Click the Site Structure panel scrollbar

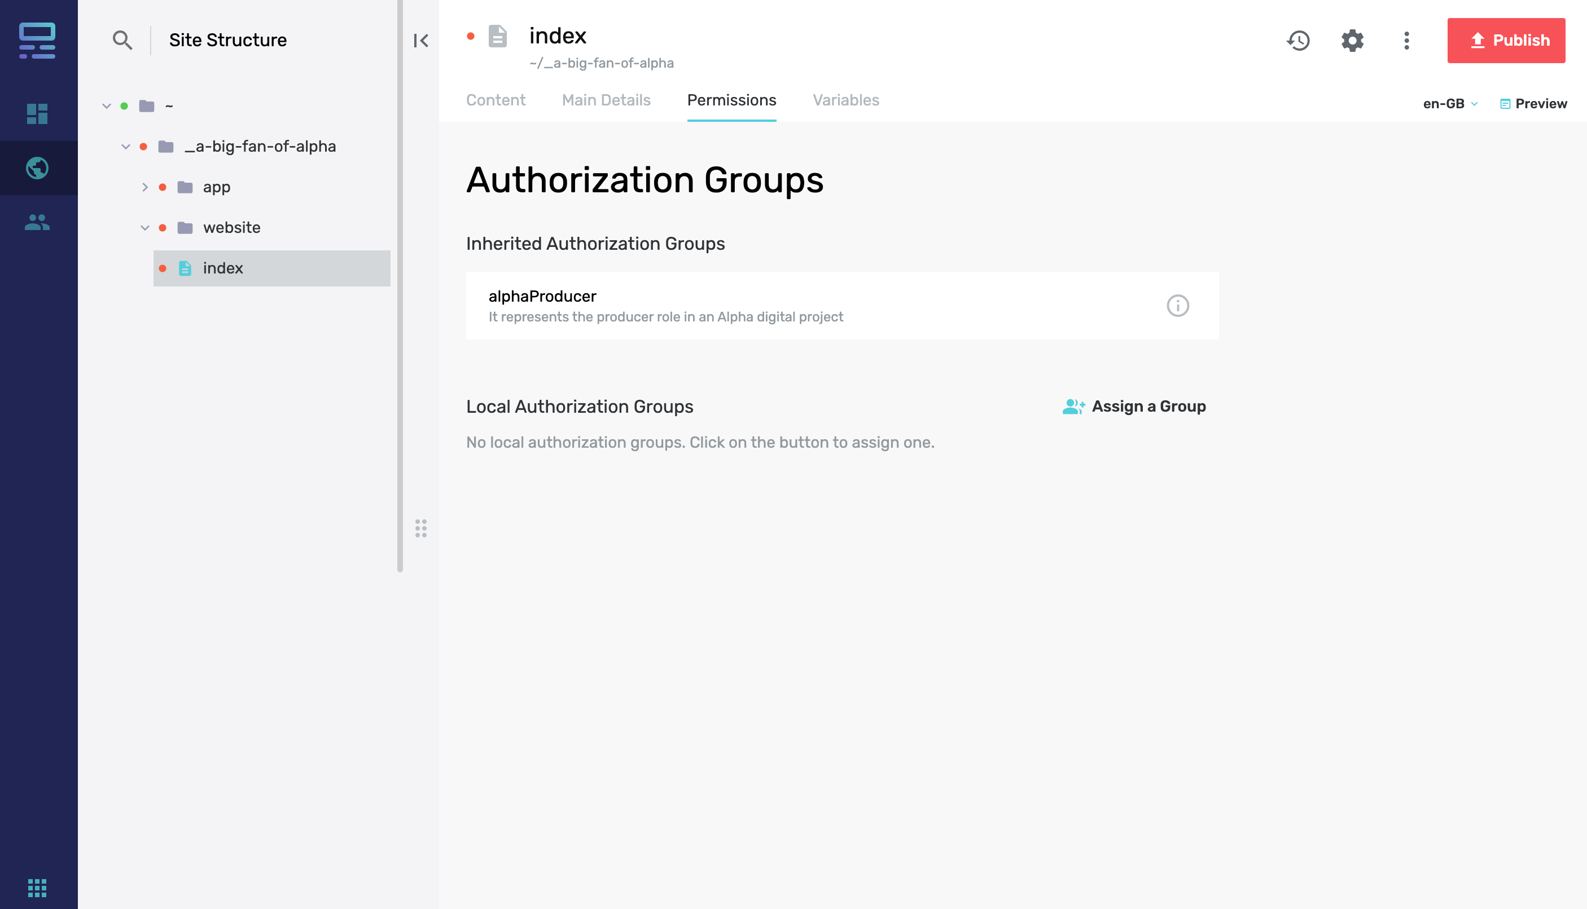pyautogui.click(x=400, y=286)
